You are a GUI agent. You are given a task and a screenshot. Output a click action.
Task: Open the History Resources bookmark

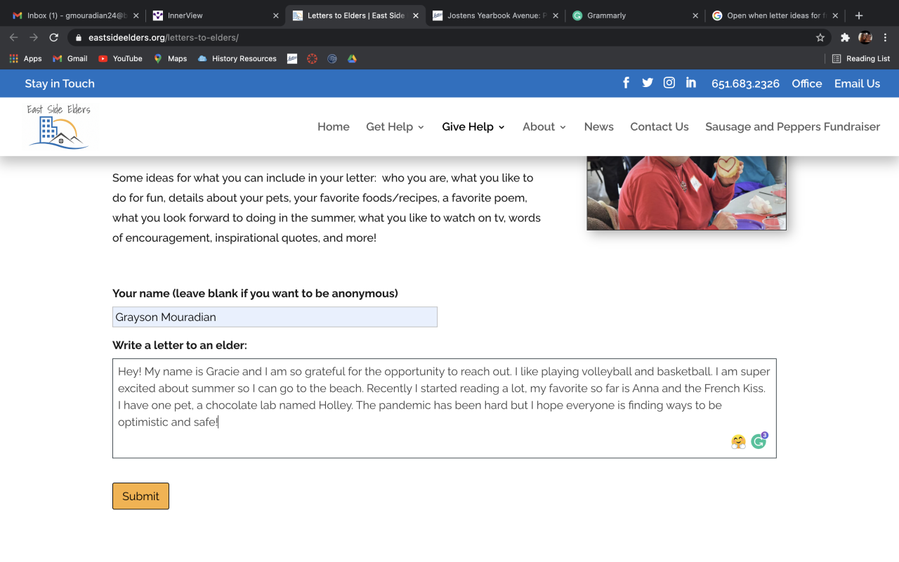pyautogui.click(x=237, y=58)
